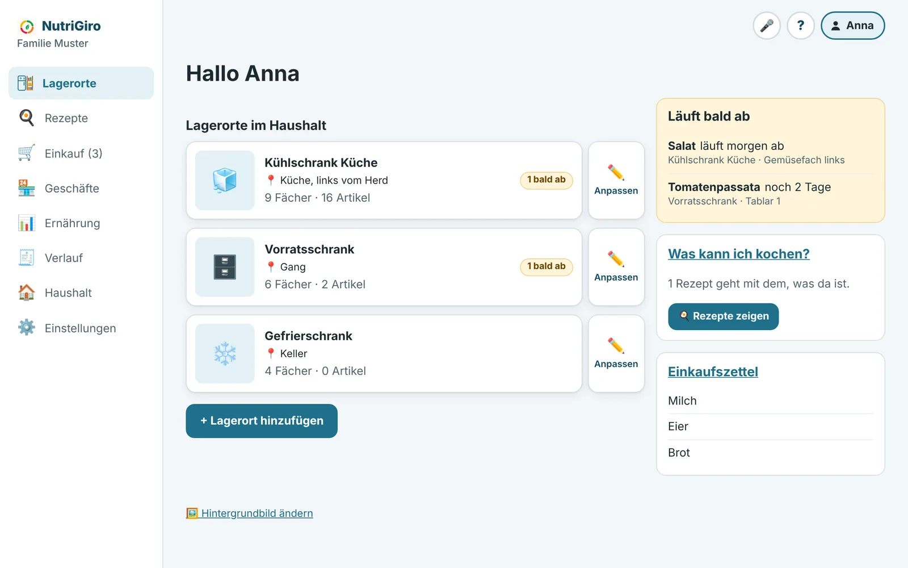This screenshot has width=908, height=568.
Task: Click the '1 bald ab' badge on Kühlschrank Küche
Action: pyautogui.click(x=547, y=180)
